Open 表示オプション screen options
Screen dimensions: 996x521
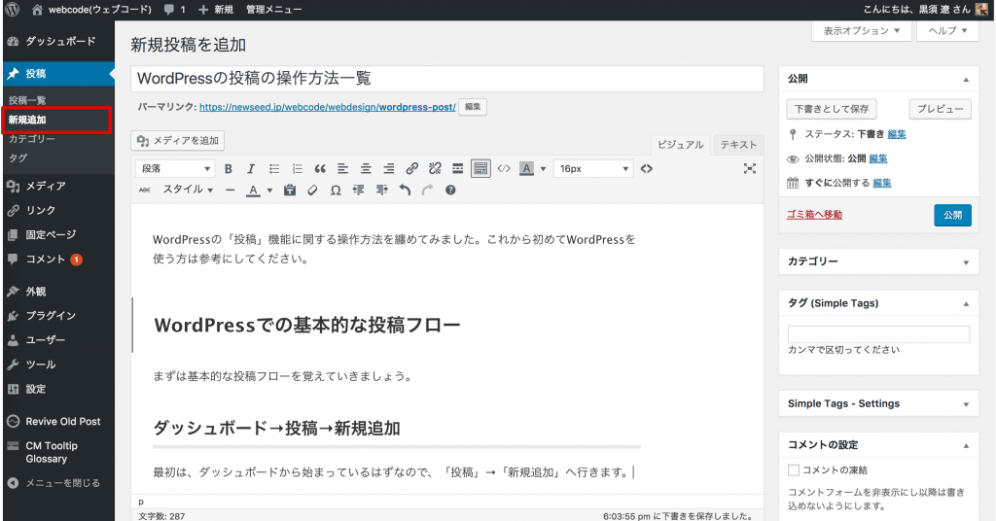[862, 30]
